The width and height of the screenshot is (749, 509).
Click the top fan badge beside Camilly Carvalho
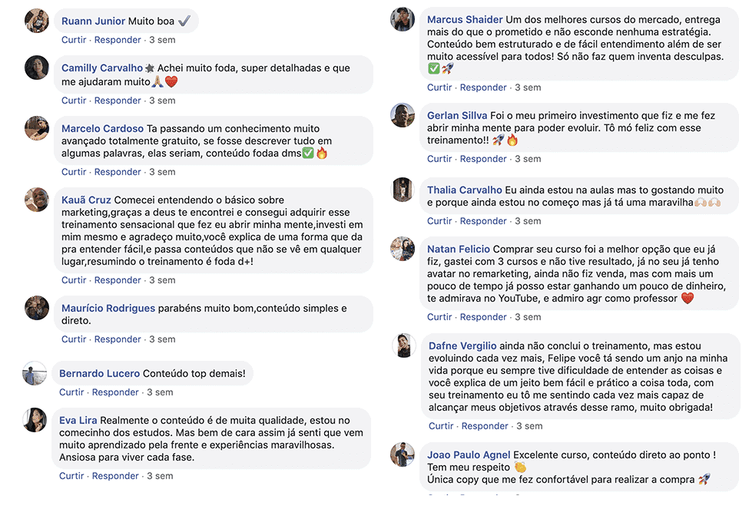[x=150, y=68]
